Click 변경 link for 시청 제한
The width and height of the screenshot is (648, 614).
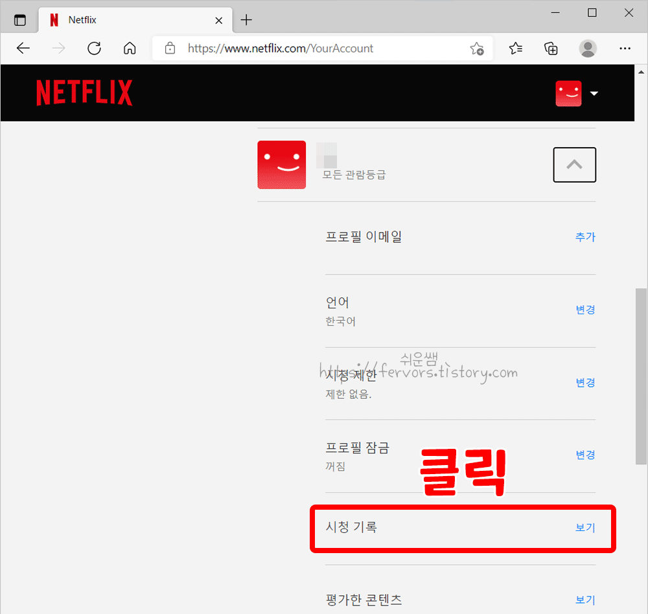(585, 383)
